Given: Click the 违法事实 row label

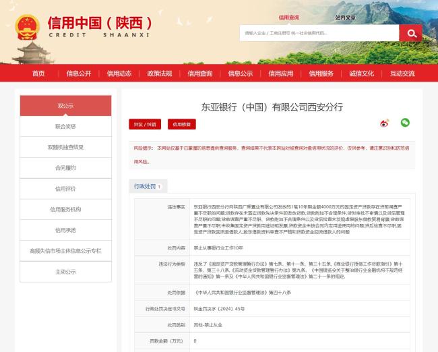Looking at the screenshot, I should coord(177,207).
